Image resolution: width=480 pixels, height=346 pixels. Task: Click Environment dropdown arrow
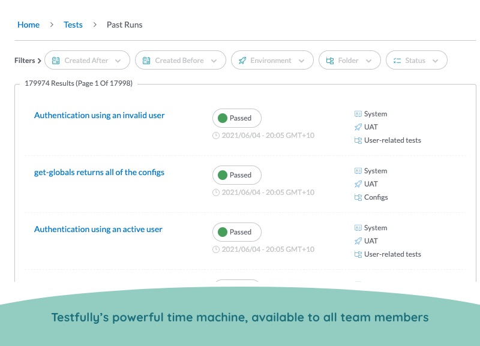tap(302, 61)
